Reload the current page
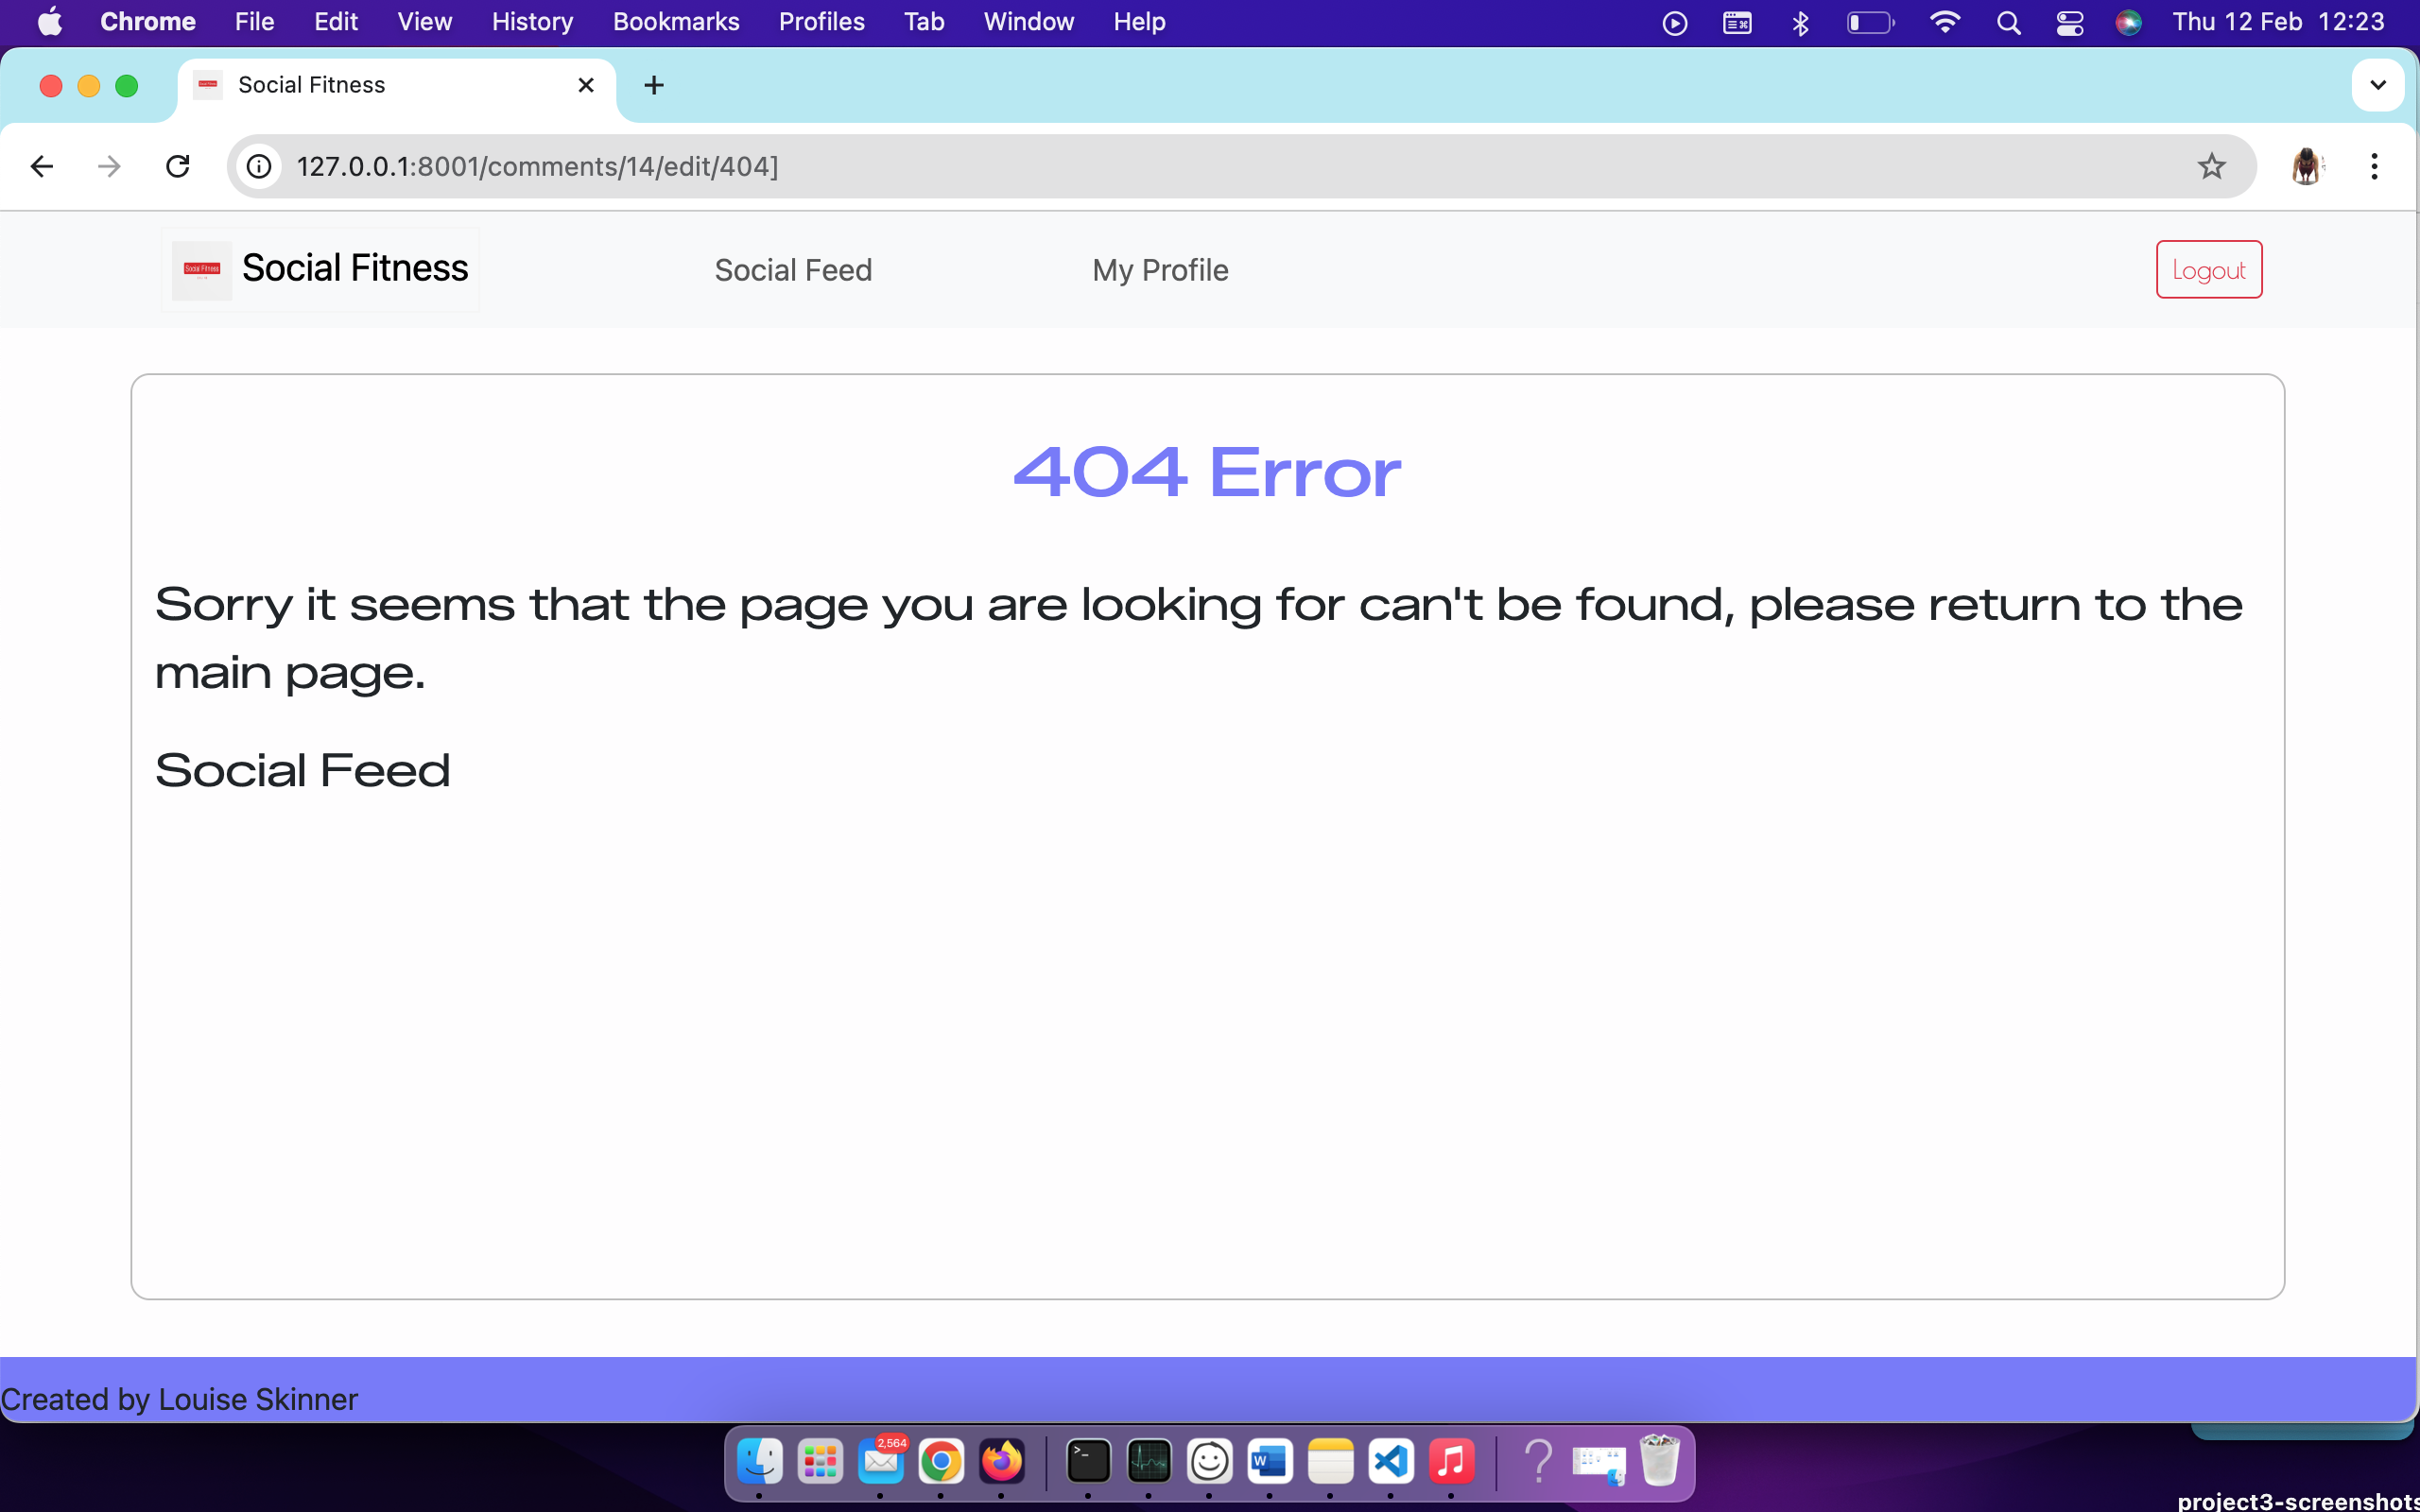The image size is (2420, 1512). (177, 166)
